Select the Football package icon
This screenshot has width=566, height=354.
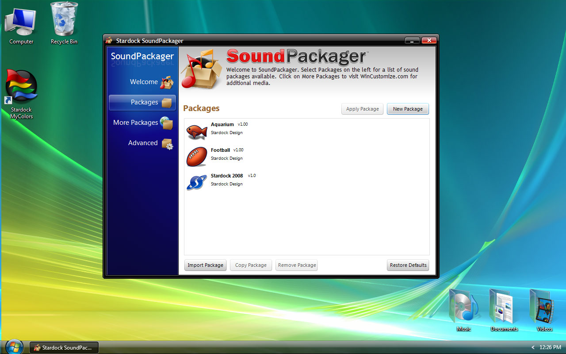(196, 157)
